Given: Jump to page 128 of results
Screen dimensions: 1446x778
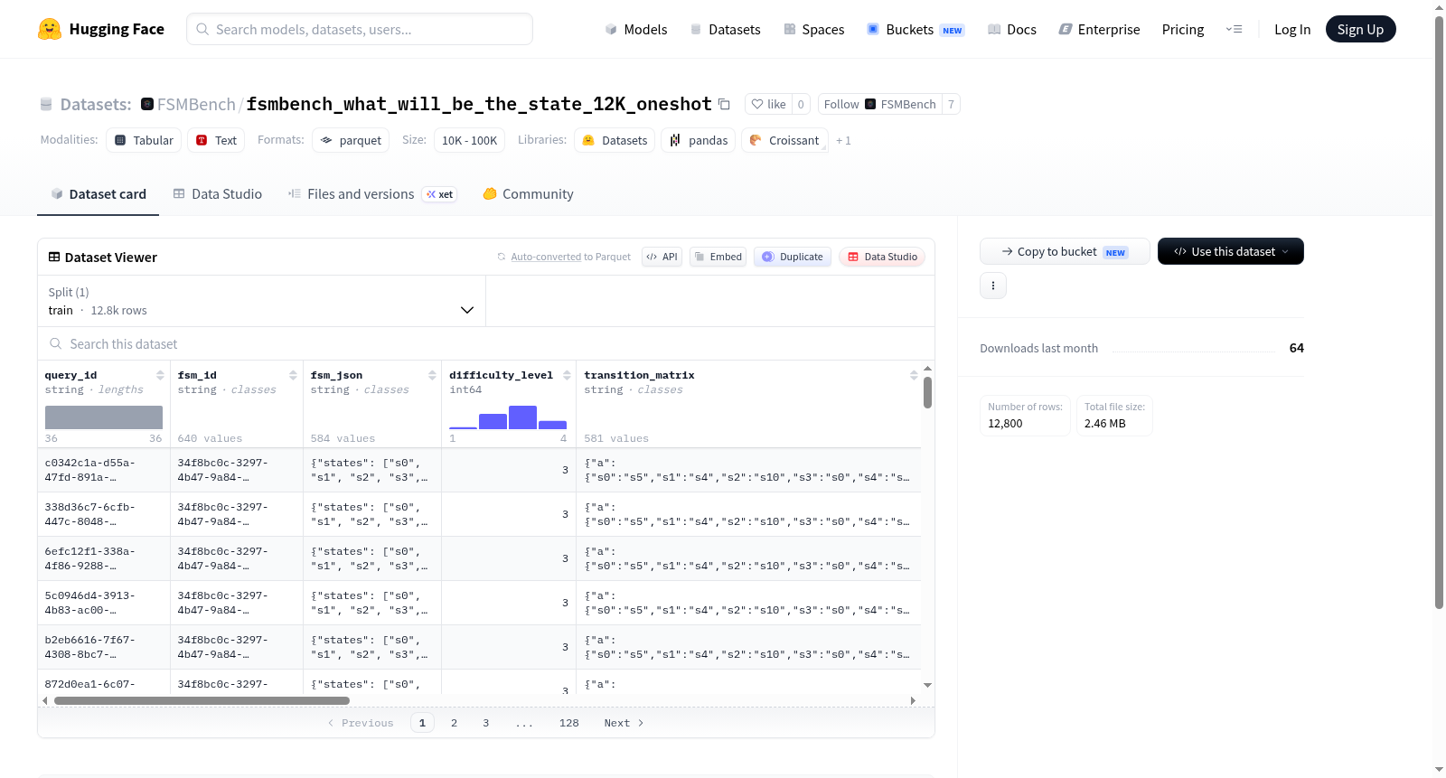Looking at the screenshot, I should tap(568, 723).
